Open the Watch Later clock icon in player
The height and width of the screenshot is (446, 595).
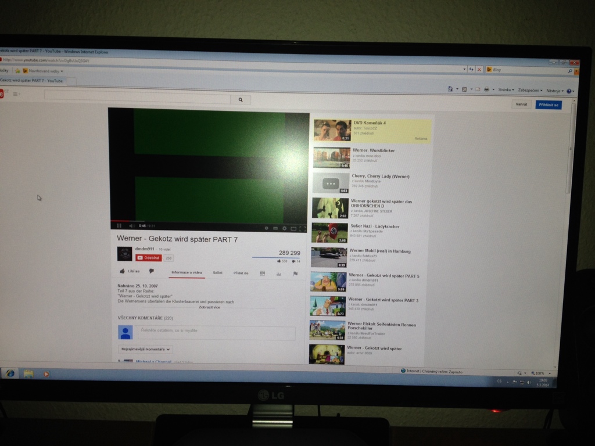[x=266, y=228]
